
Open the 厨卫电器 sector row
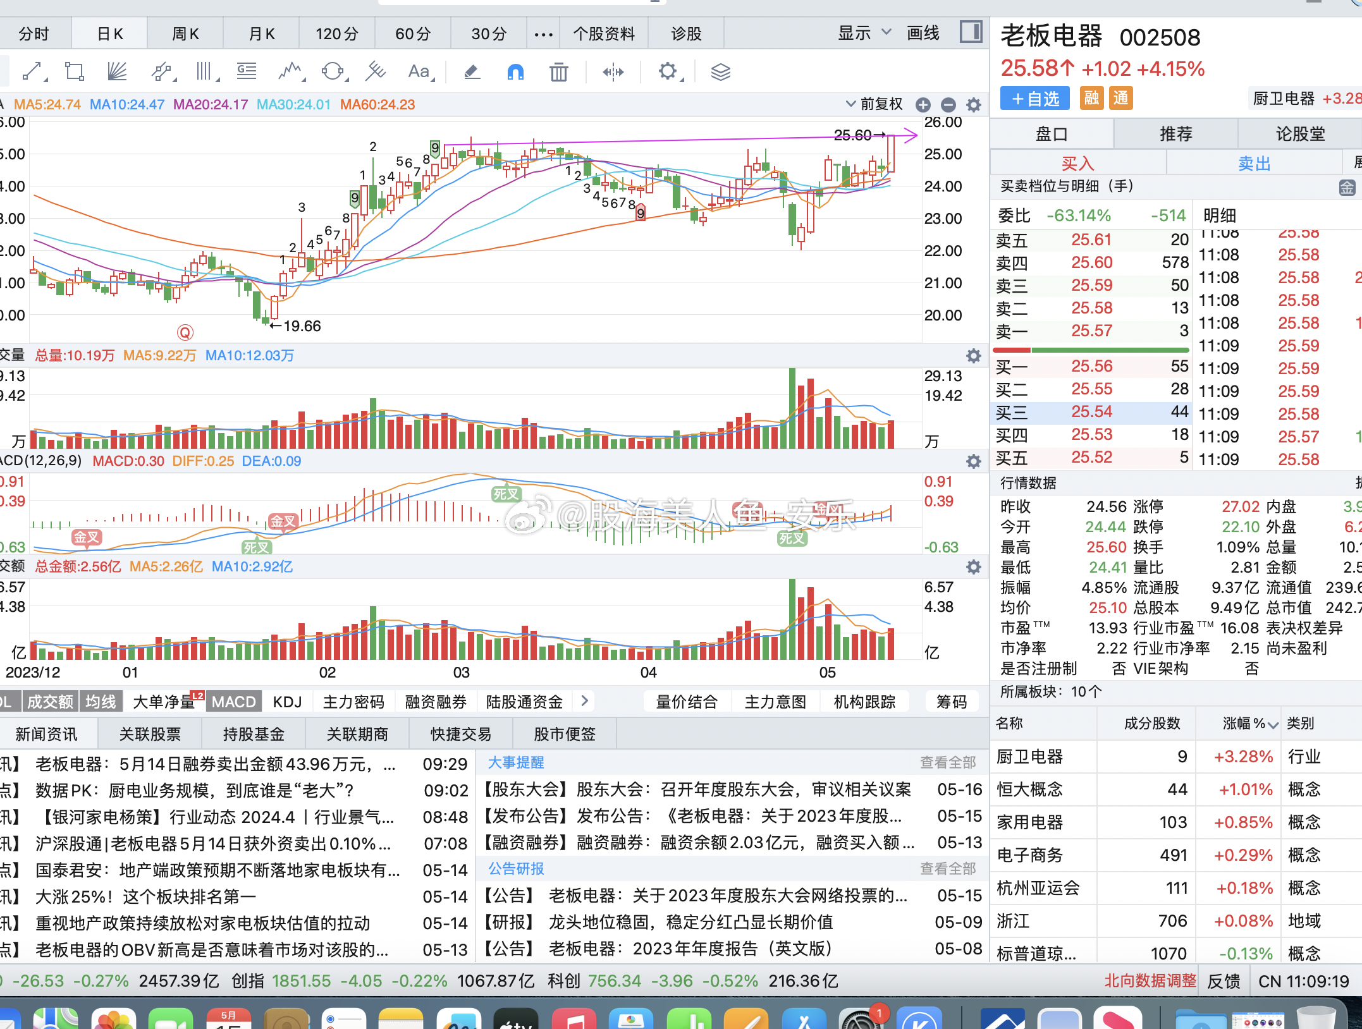1176,757
